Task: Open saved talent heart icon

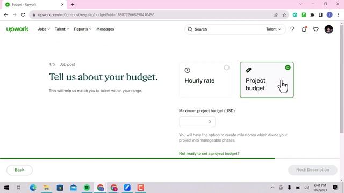Action: point(316,29)
